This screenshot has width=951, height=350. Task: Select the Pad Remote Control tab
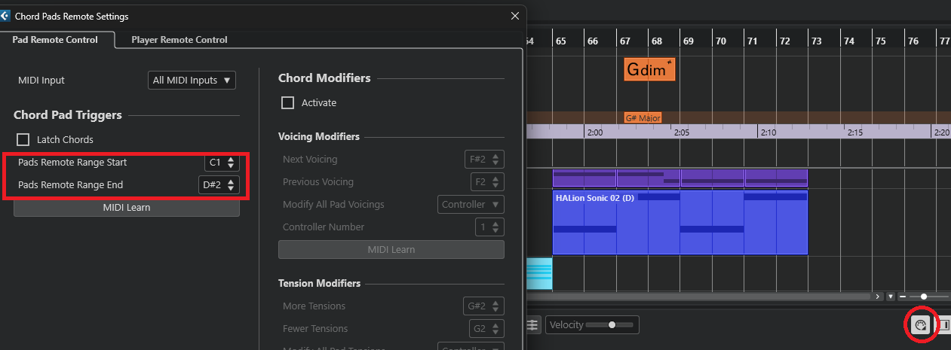[x=55, y=39]
